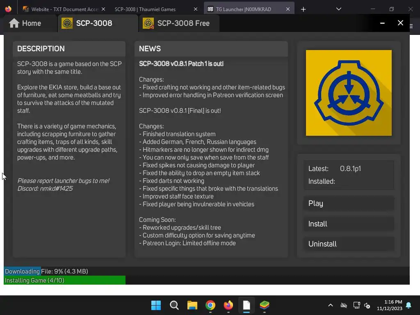
Task: Minimize the launcher with the dash icon
Action: pyautogui.click(x=382, y=23)
